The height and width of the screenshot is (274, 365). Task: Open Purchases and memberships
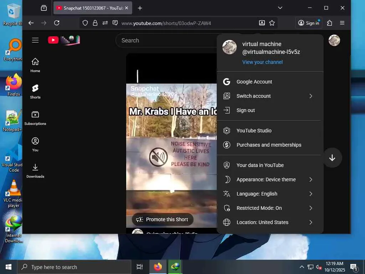pos(270,145)
